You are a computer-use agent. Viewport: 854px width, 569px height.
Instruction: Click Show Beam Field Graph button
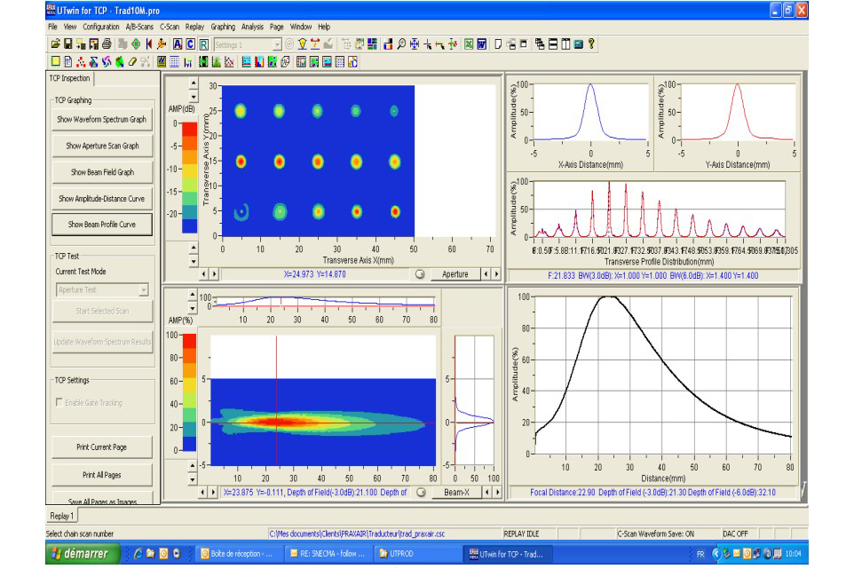point(101,172)
